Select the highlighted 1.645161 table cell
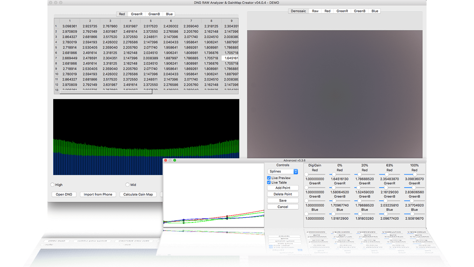This screenshot has width=474, height=267. coord(231,58)
